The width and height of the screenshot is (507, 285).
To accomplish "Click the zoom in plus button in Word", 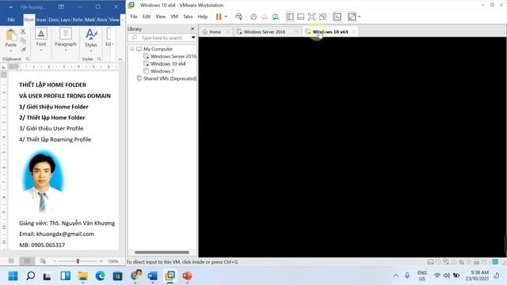I will pos(101,261).
